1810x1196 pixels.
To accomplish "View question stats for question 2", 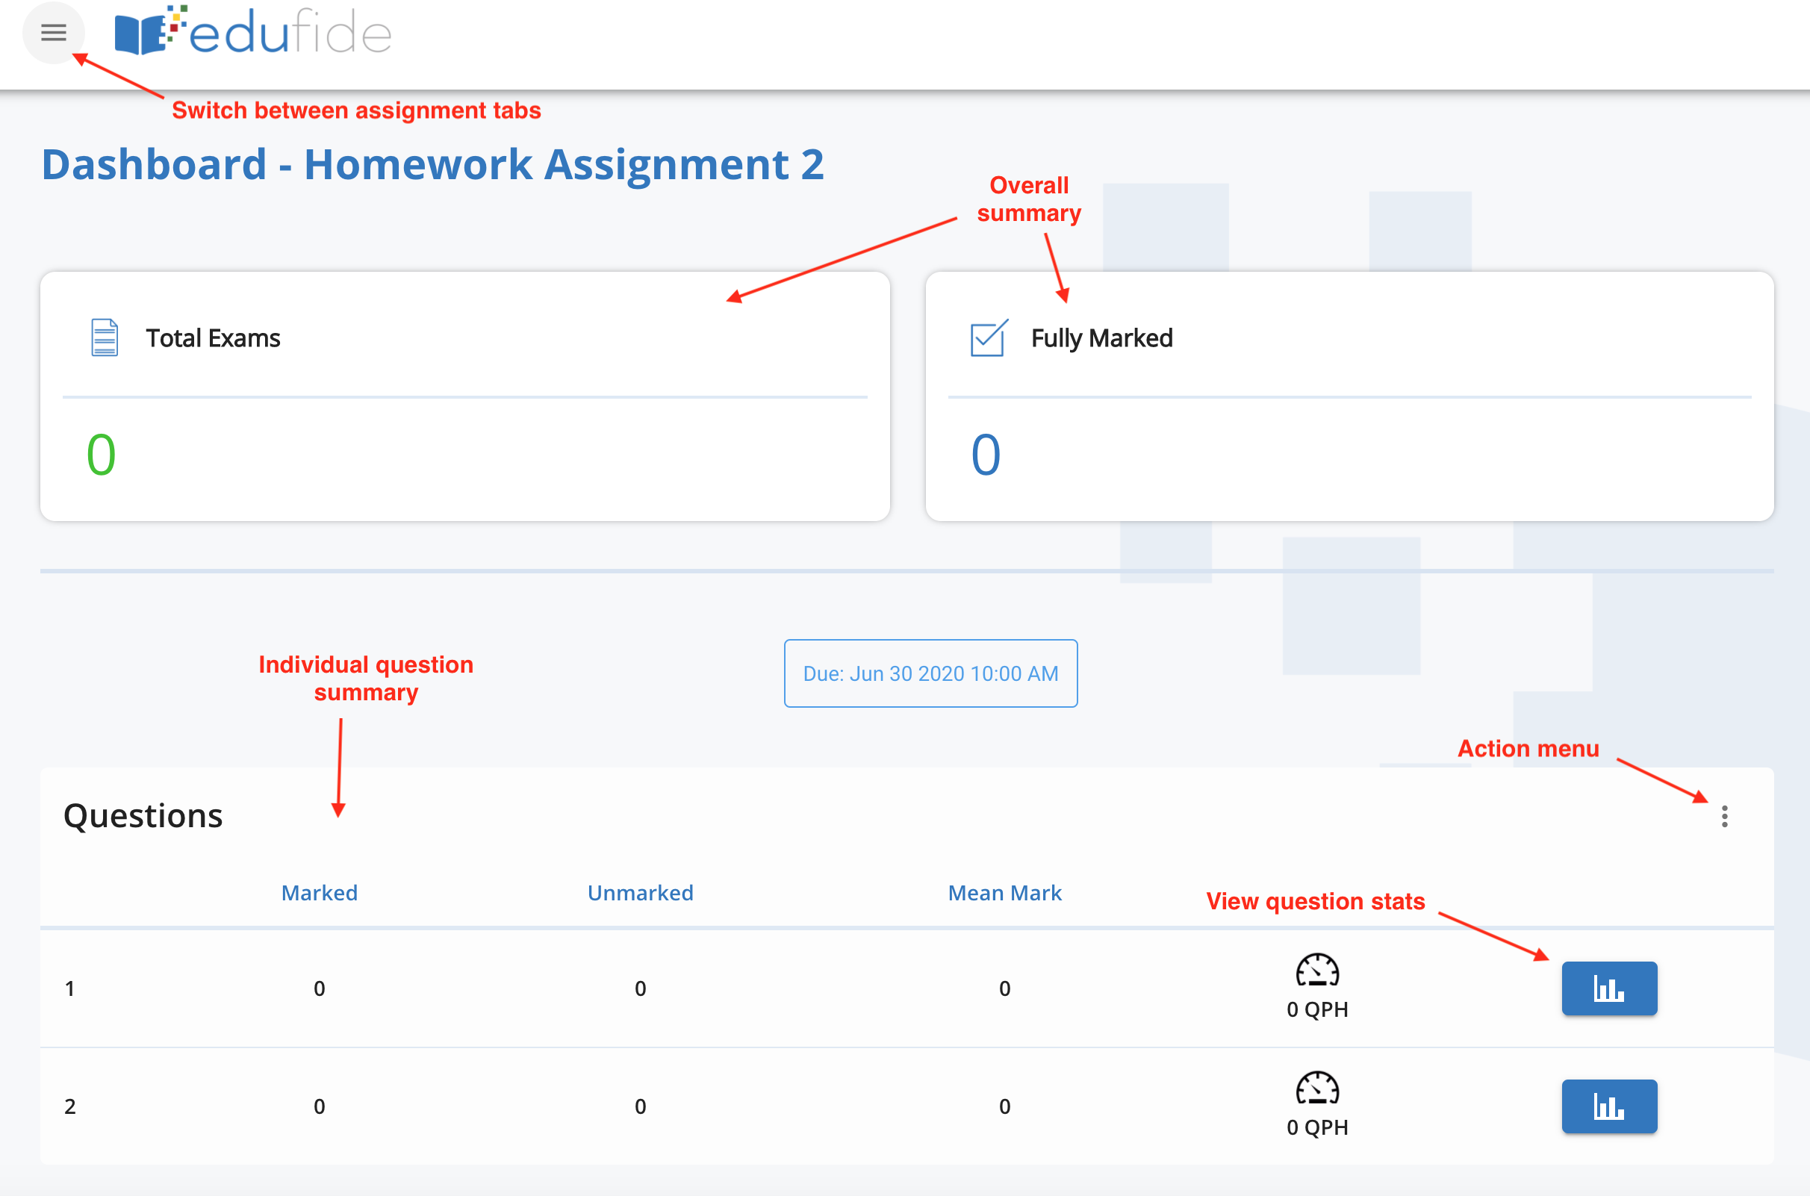I will pos(1609,1106).
